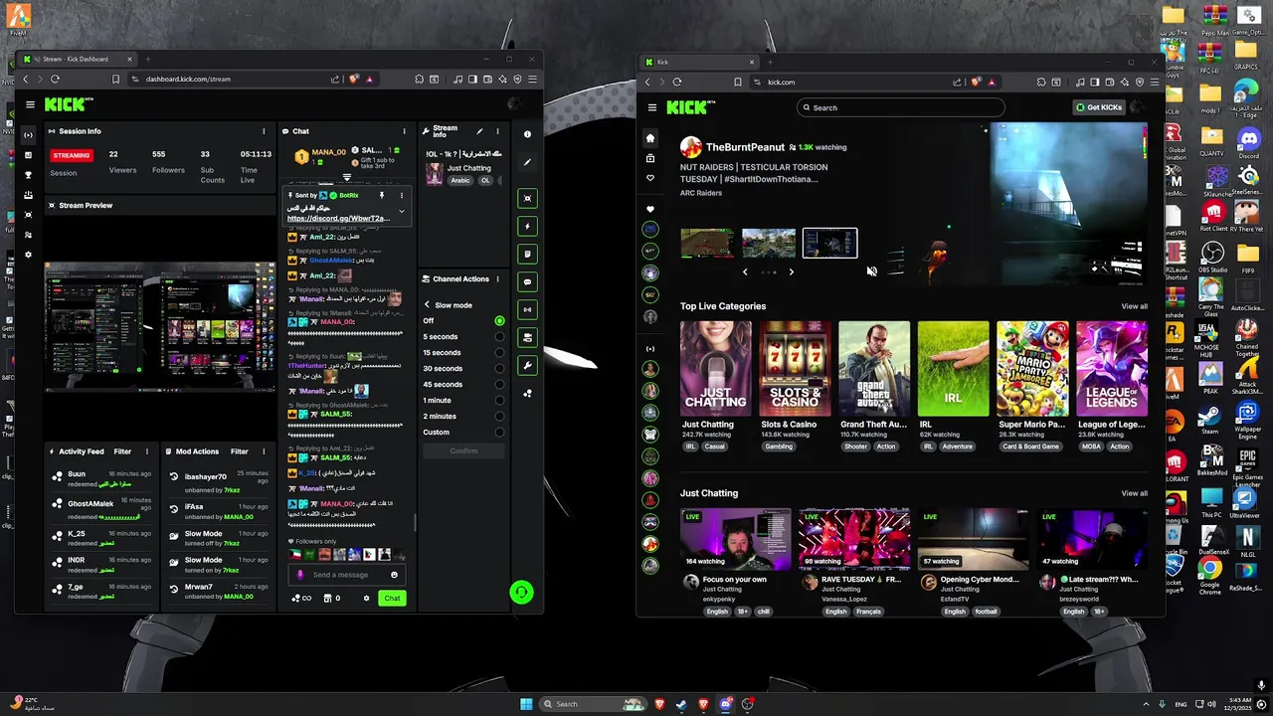Click the green Chat send button
1273x716 pixels.
(x=392, y=598)
